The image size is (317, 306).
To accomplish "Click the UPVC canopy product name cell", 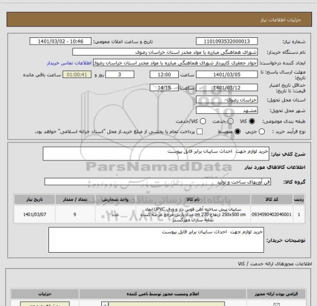I will [193, 214].
